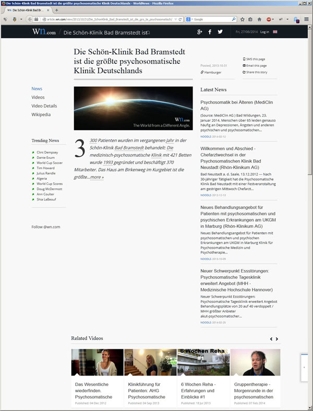
Task: Click the 'more »' link in article
Action: pos(97,177)
